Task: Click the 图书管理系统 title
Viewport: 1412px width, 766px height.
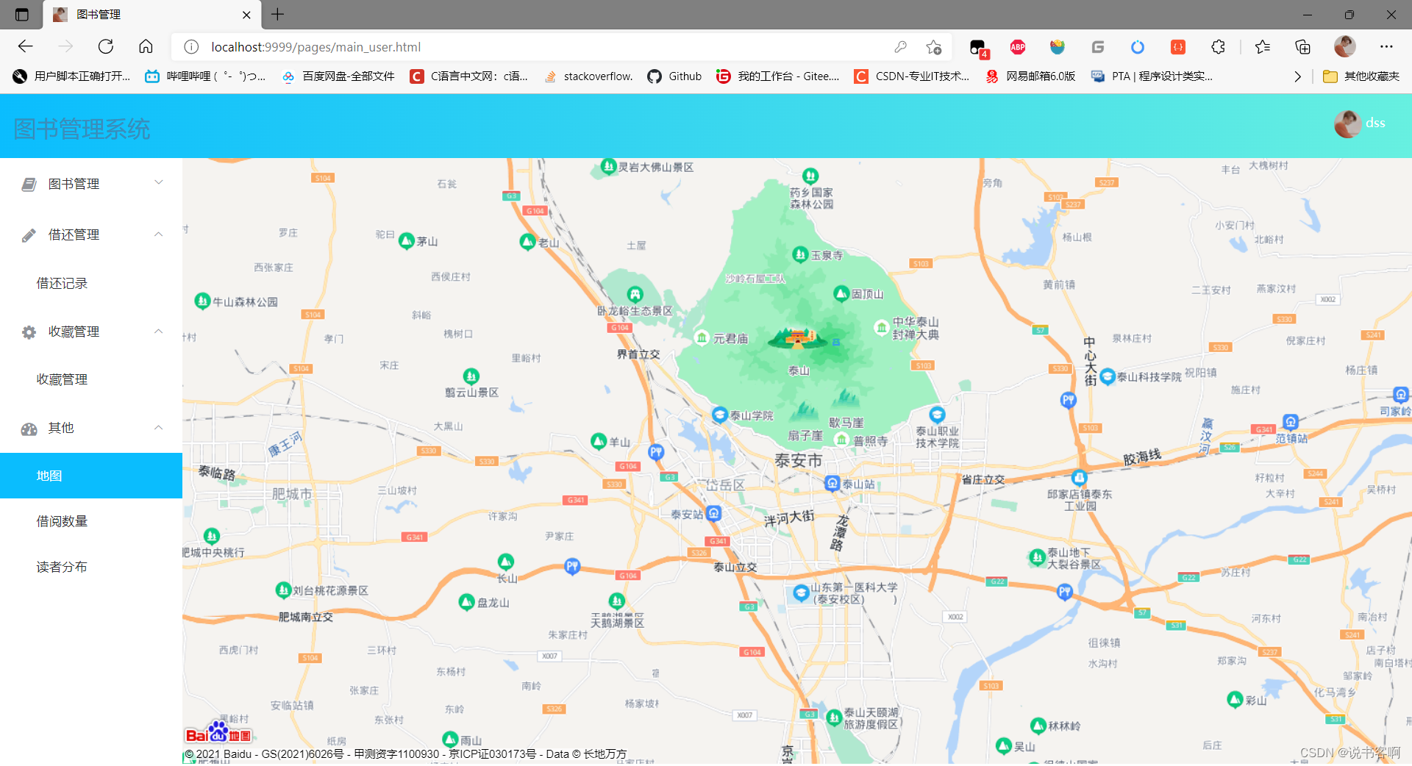Action: click(82, 129)
